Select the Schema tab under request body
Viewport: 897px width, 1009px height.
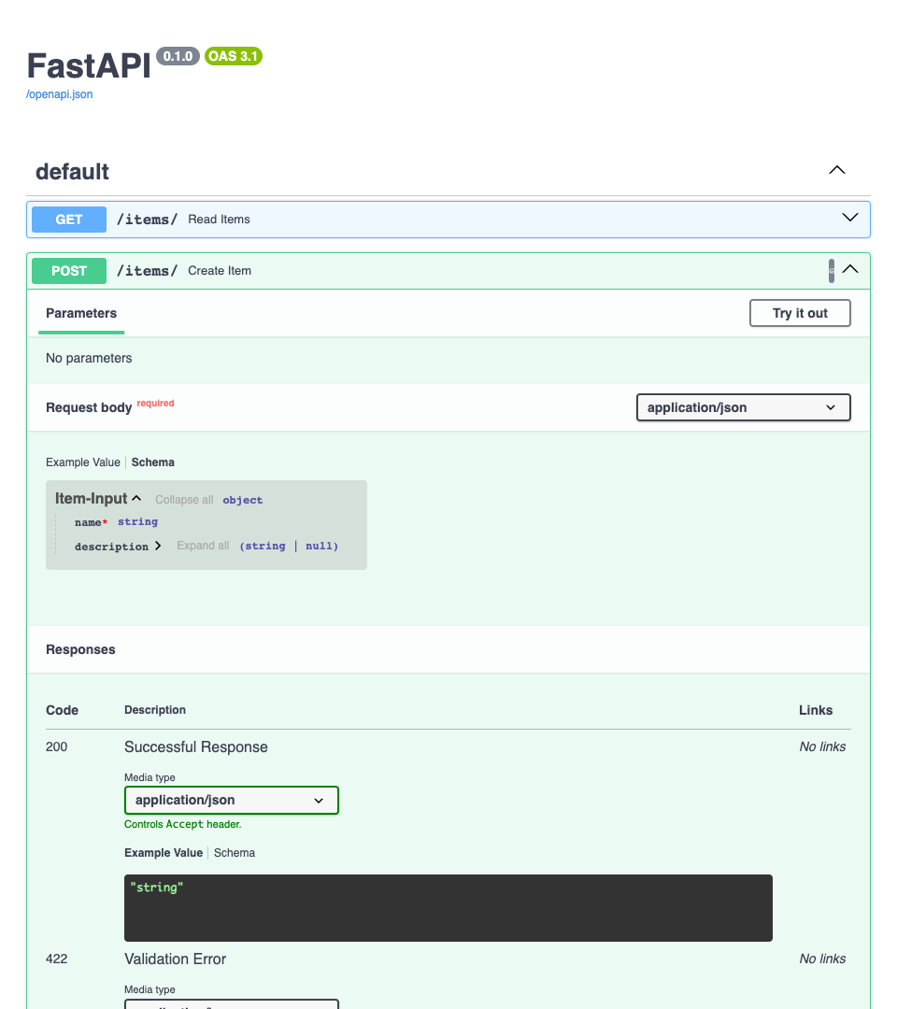coord(153,462)
